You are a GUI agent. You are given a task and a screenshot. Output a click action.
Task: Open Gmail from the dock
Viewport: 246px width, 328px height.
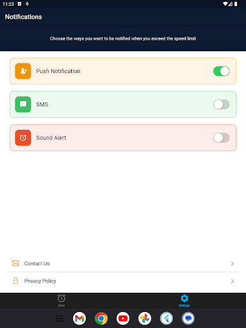pos(79,318)
